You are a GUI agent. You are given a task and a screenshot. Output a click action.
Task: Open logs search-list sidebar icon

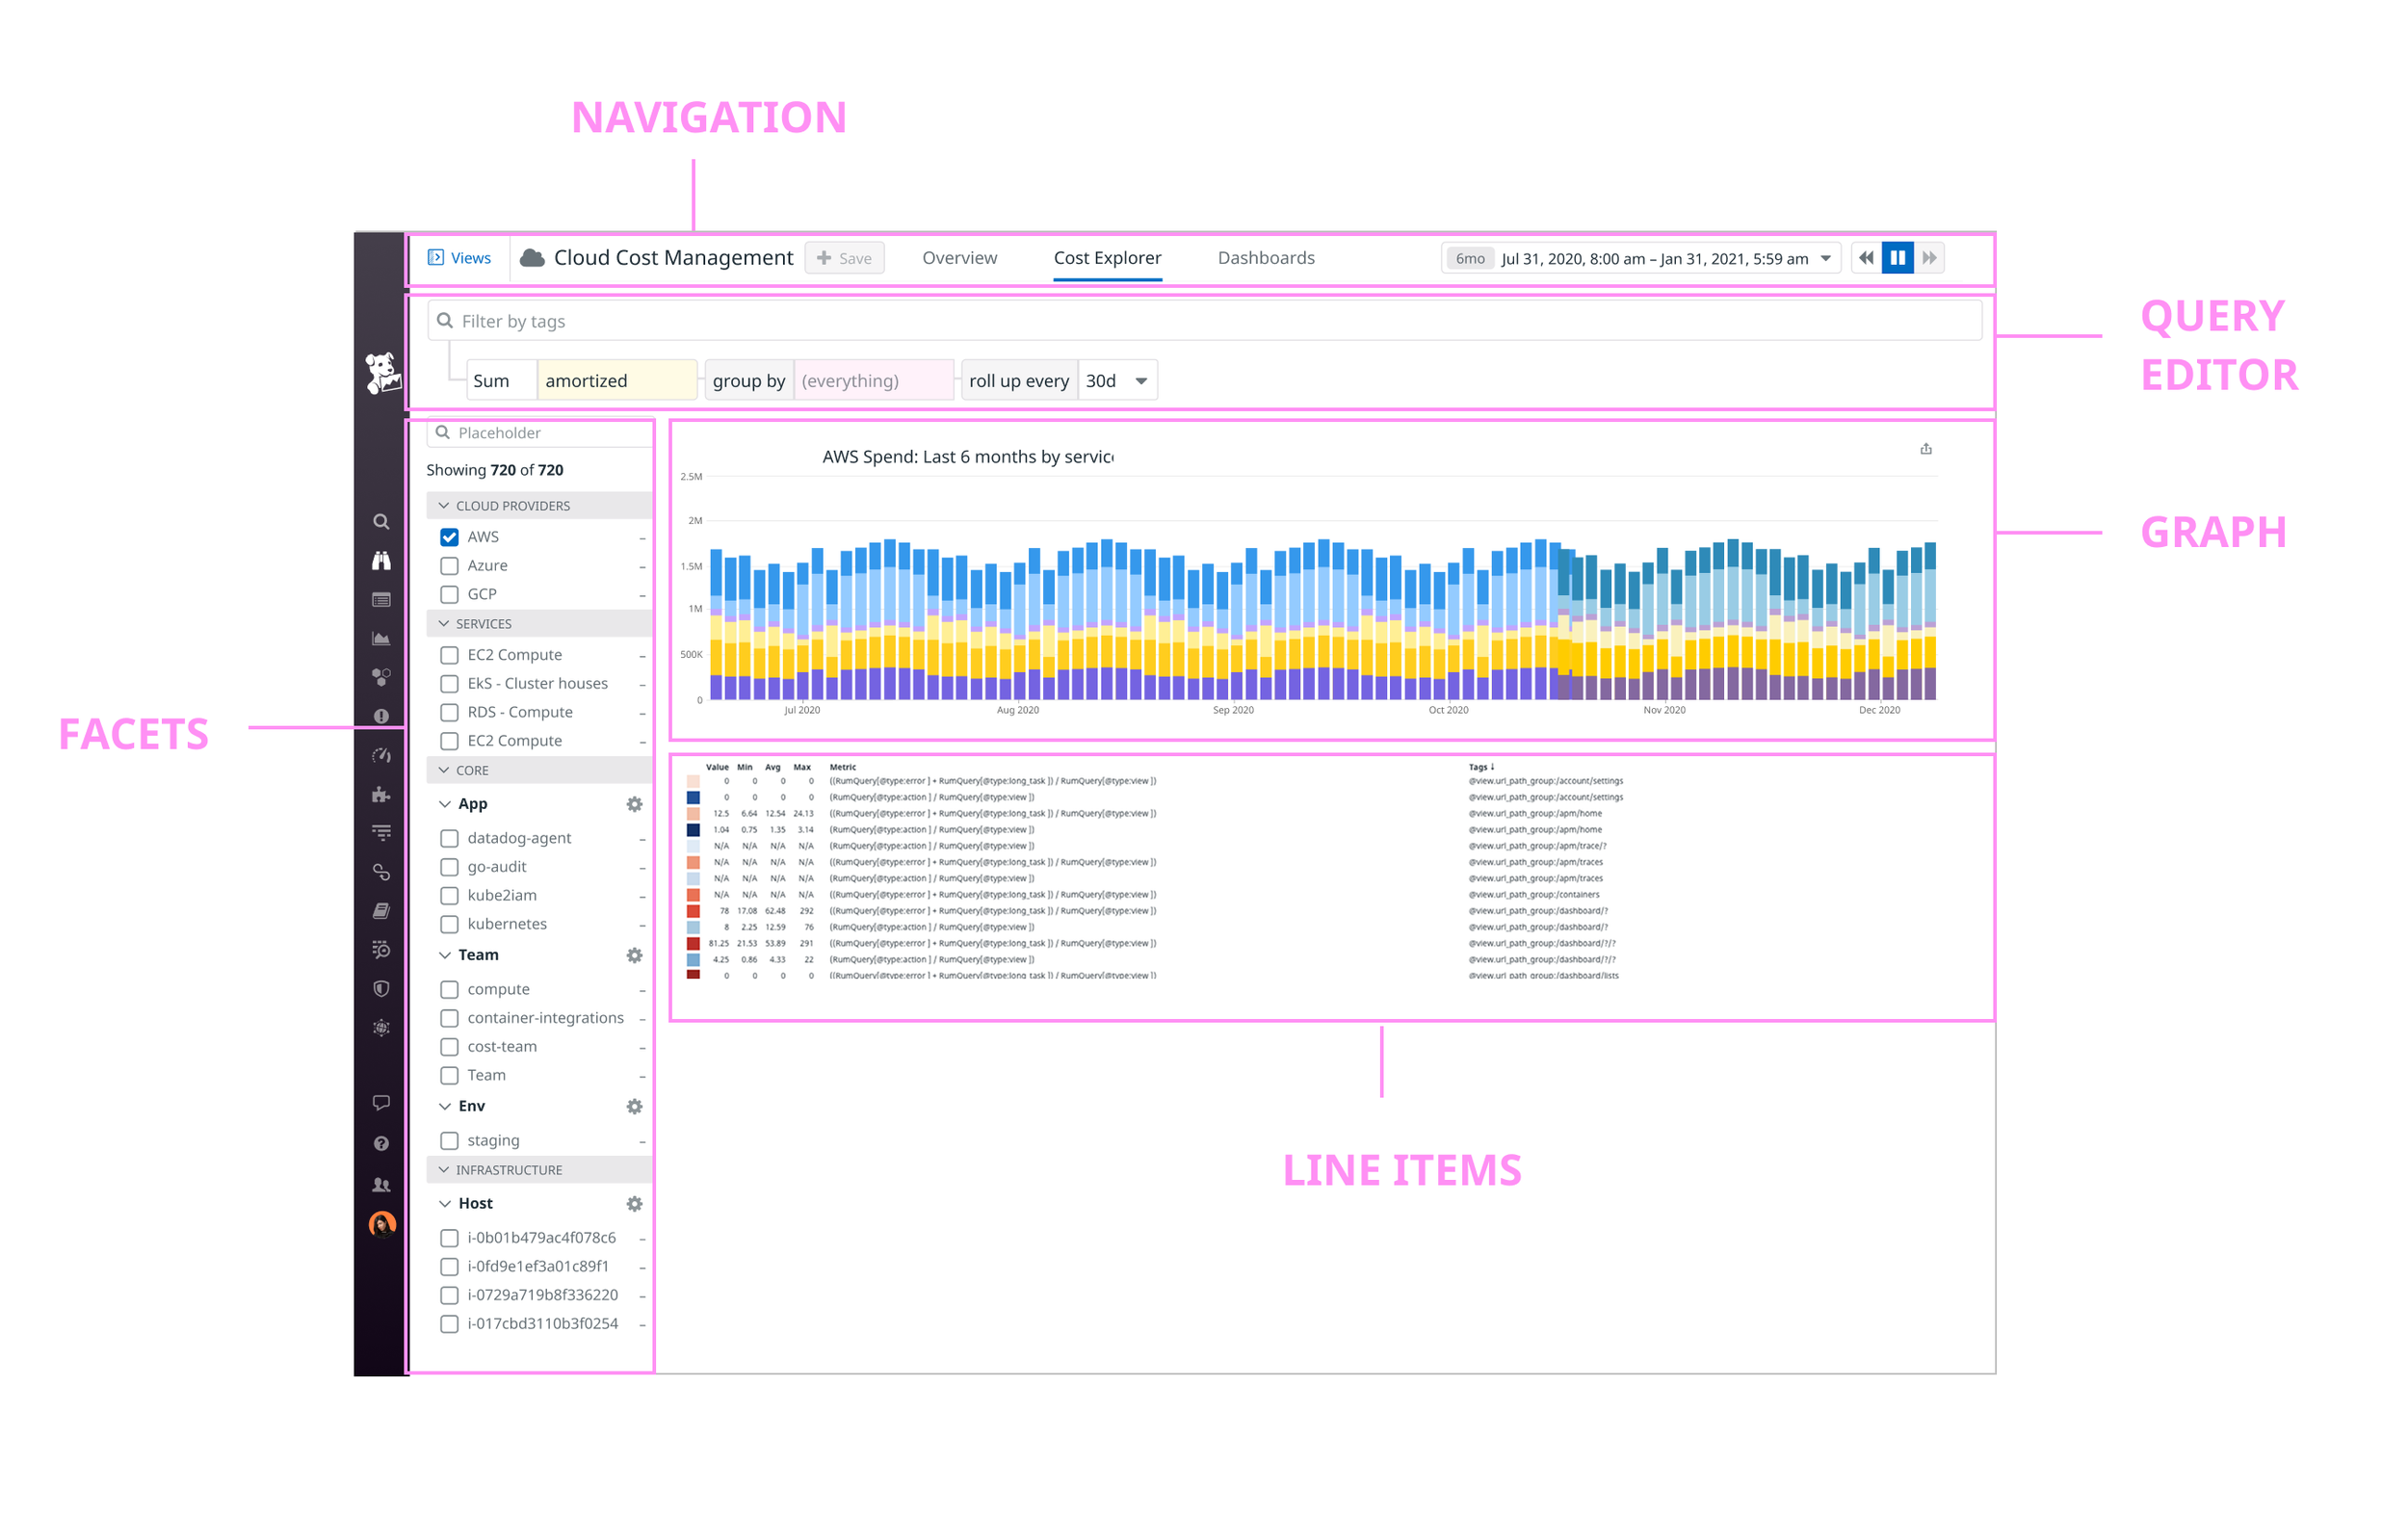(x=381, y=950)
